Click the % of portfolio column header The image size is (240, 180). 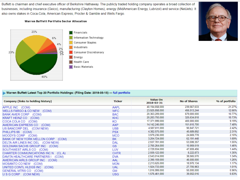point(226,101)
